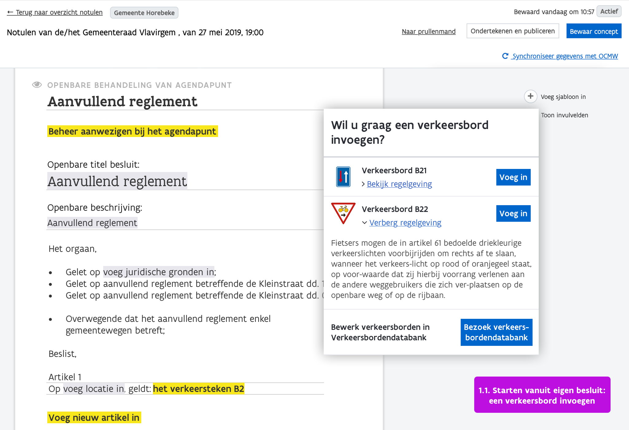This screenshot has width=629, height=430.
Task: Expand B21 regulation via Bekijk regelgeving chevron
Action: 363,184
